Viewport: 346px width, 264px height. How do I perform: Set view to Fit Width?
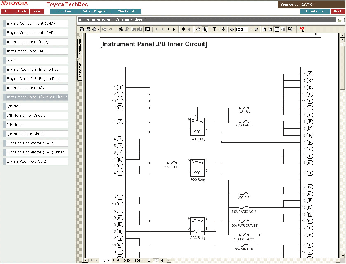click(x=276, y=29)
